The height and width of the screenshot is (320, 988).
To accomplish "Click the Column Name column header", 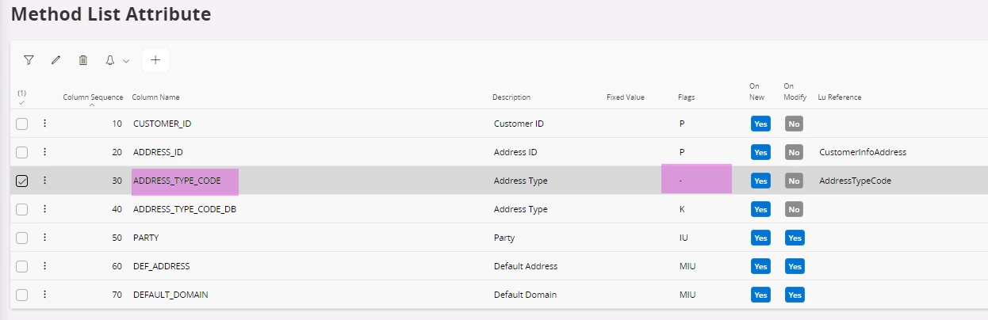I will (155, 97).
